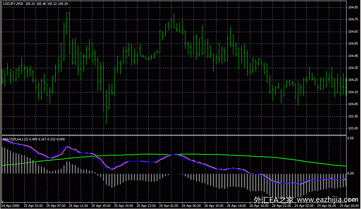Click the MACD(9,64,112) indicator label
Screen dimensions: 361x209
[x=16, y=139]
